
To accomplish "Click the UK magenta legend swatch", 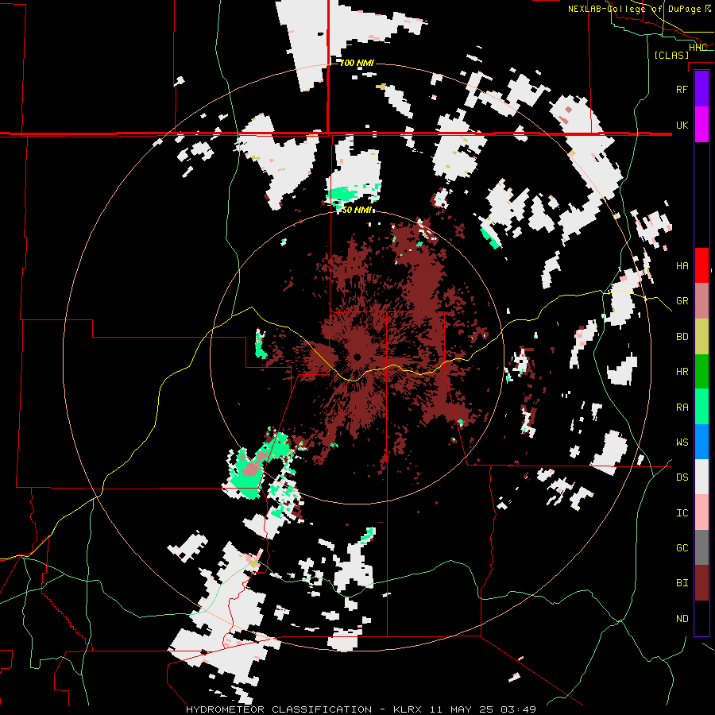I will tap(701, 125).
